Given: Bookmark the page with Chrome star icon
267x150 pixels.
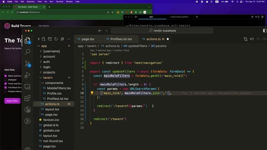Looking at the screenshot, I should 112,12.
